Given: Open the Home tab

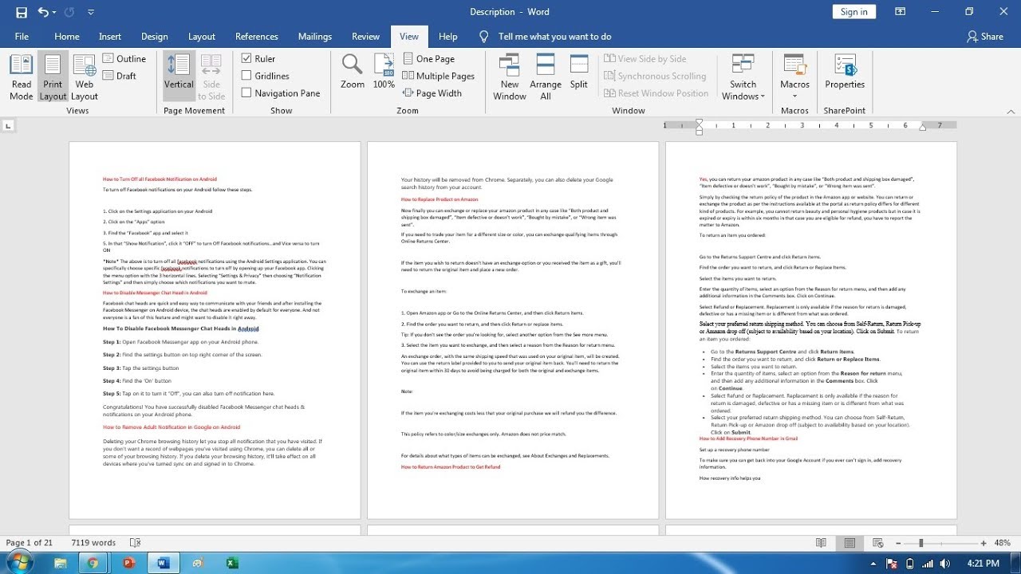Looking at the screenshot, I should [67, 37].
